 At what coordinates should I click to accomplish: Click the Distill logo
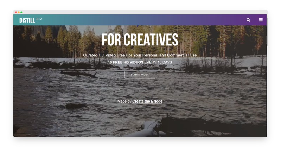[27, 20]
